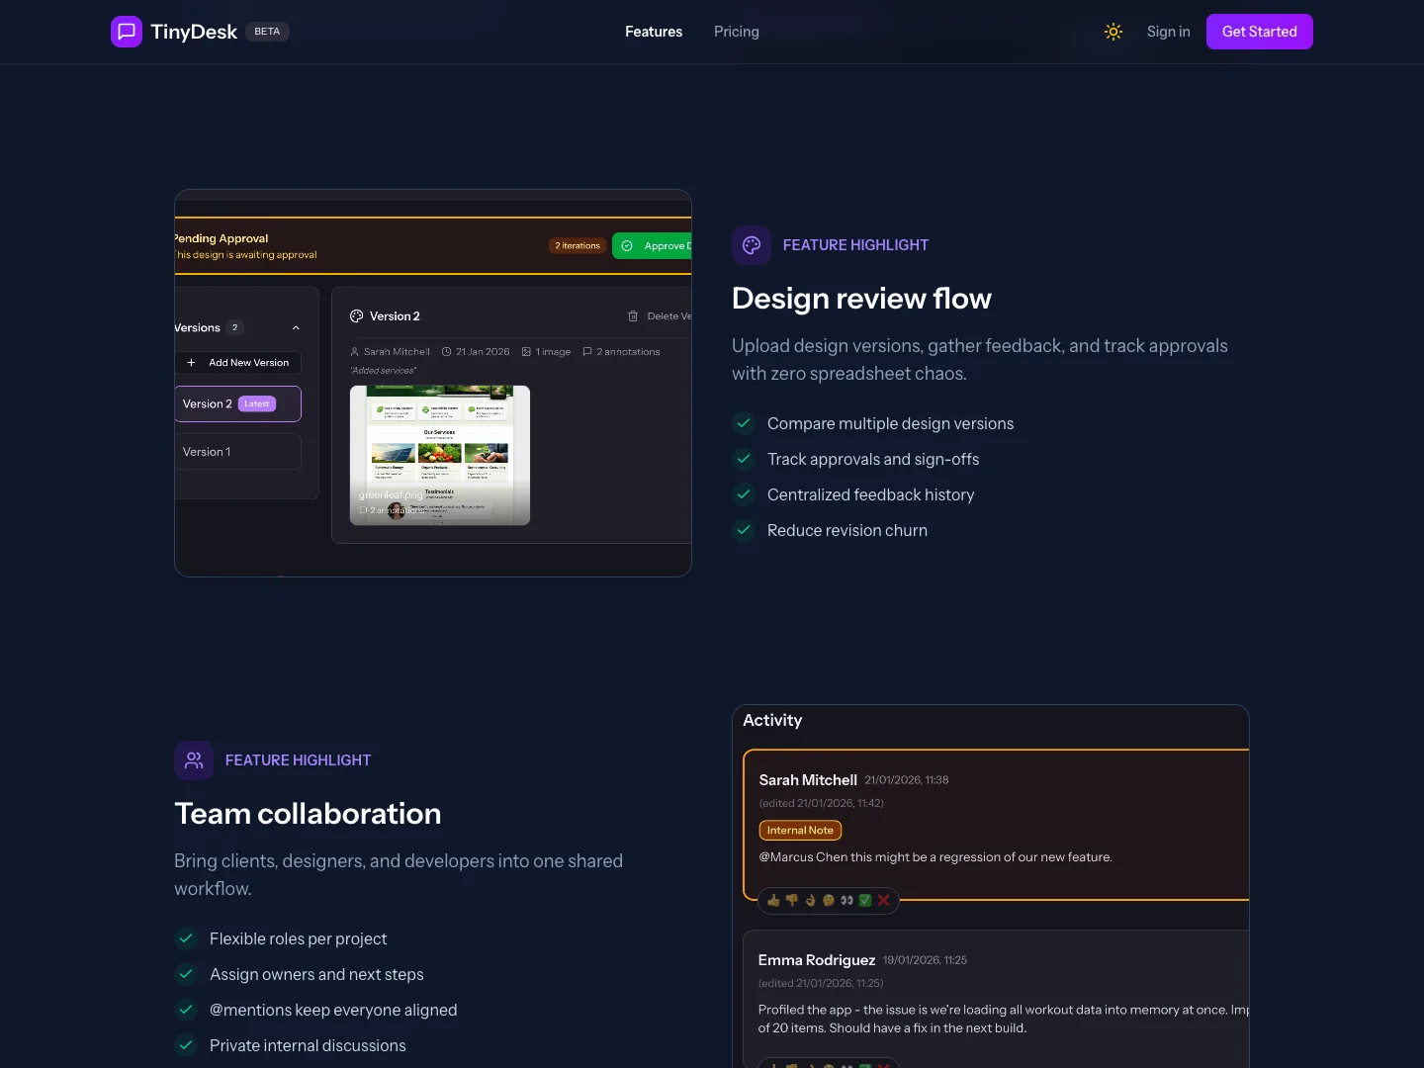Click the Internal Note tag
The image size is (1424, 1068).
800,831
